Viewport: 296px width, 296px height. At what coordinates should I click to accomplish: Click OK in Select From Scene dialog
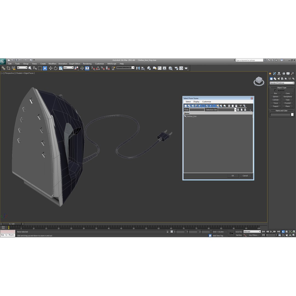233,176
